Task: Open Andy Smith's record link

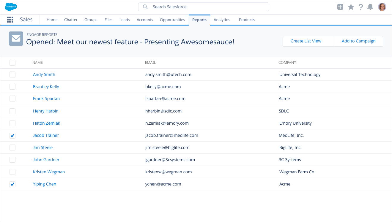Action: pyautogui.click(x=44, y=74)
